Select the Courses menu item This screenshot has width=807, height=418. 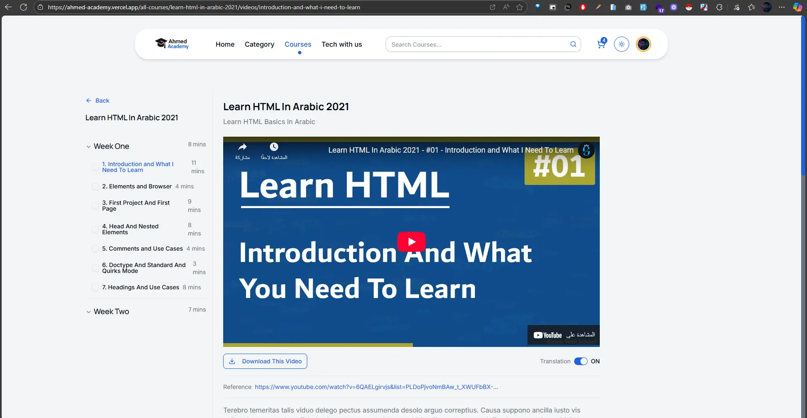click(298, 44)
